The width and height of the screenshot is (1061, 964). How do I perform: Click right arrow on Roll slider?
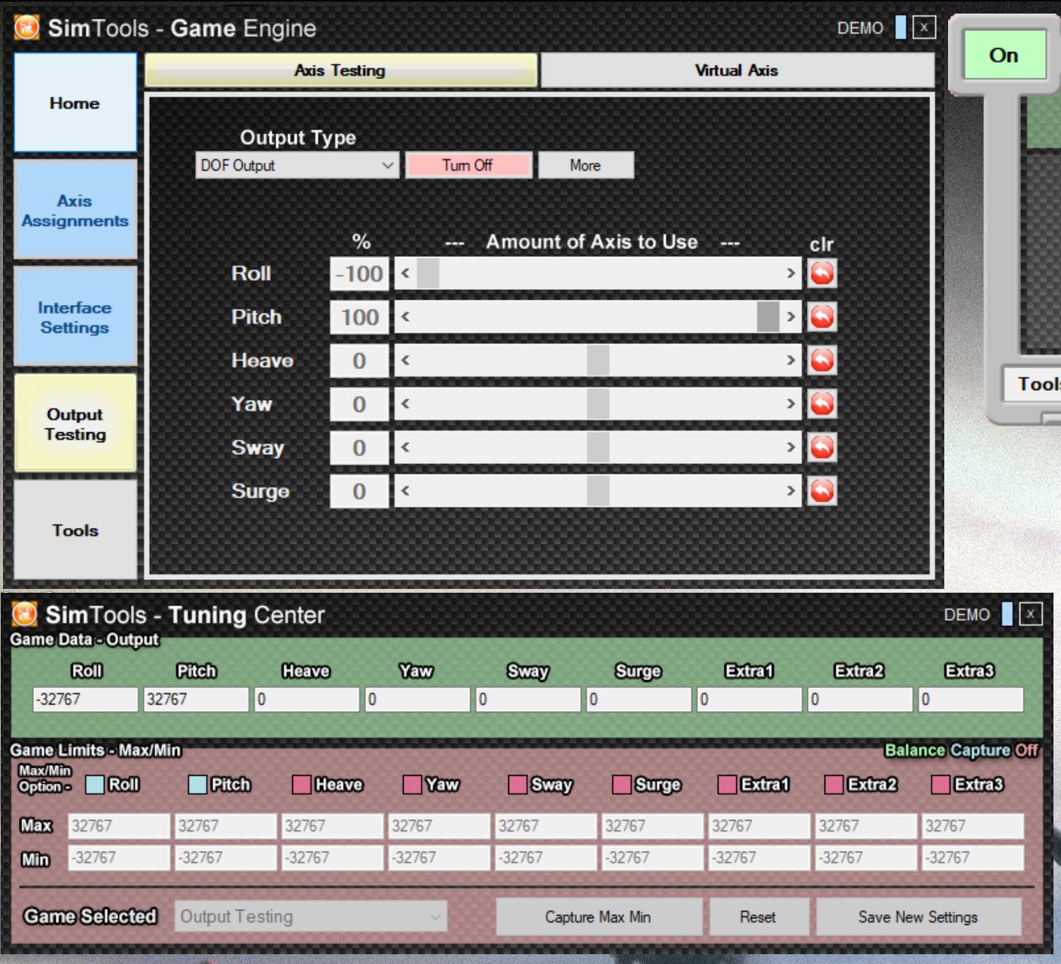tap(791, 273)
